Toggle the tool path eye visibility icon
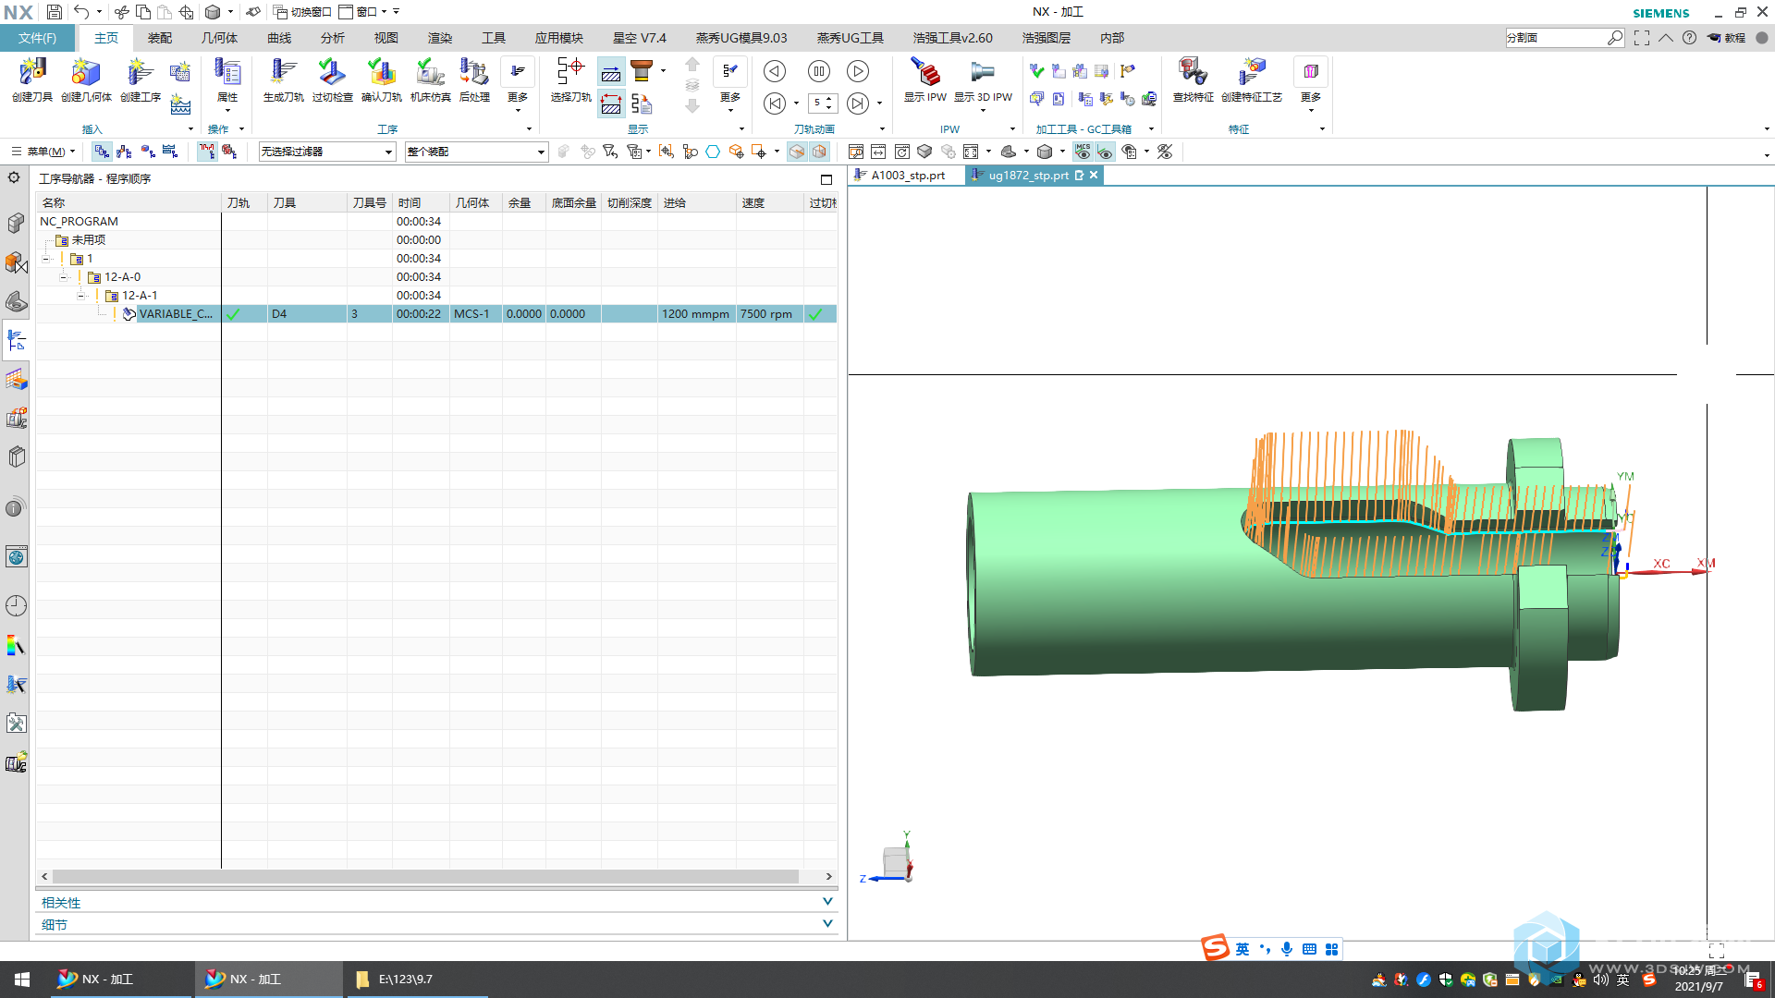 [1105, 152]
